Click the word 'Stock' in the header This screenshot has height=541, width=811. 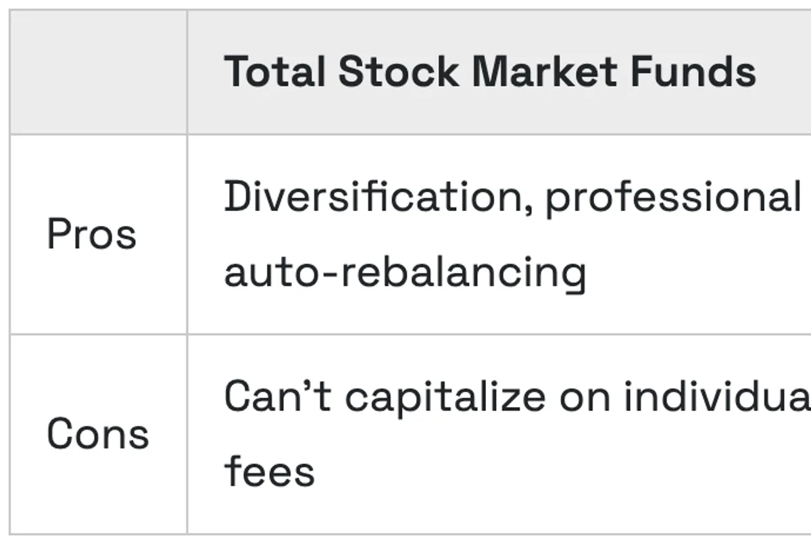(x=398, y=72)
